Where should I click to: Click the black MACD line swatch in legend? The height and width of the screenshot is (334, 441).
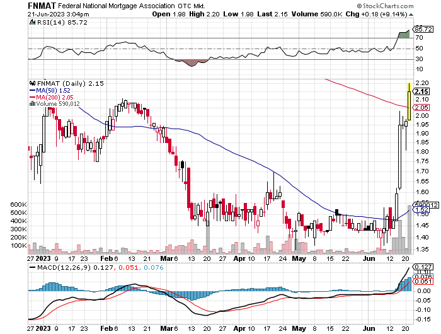point(33,267)
